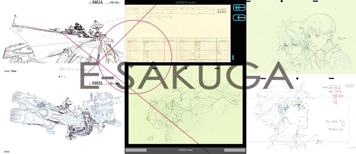Image resolution: width=356 pixels, height=154 pixels.
Task: Select the middle page indicator dot
Action: (x=62, y=76)
